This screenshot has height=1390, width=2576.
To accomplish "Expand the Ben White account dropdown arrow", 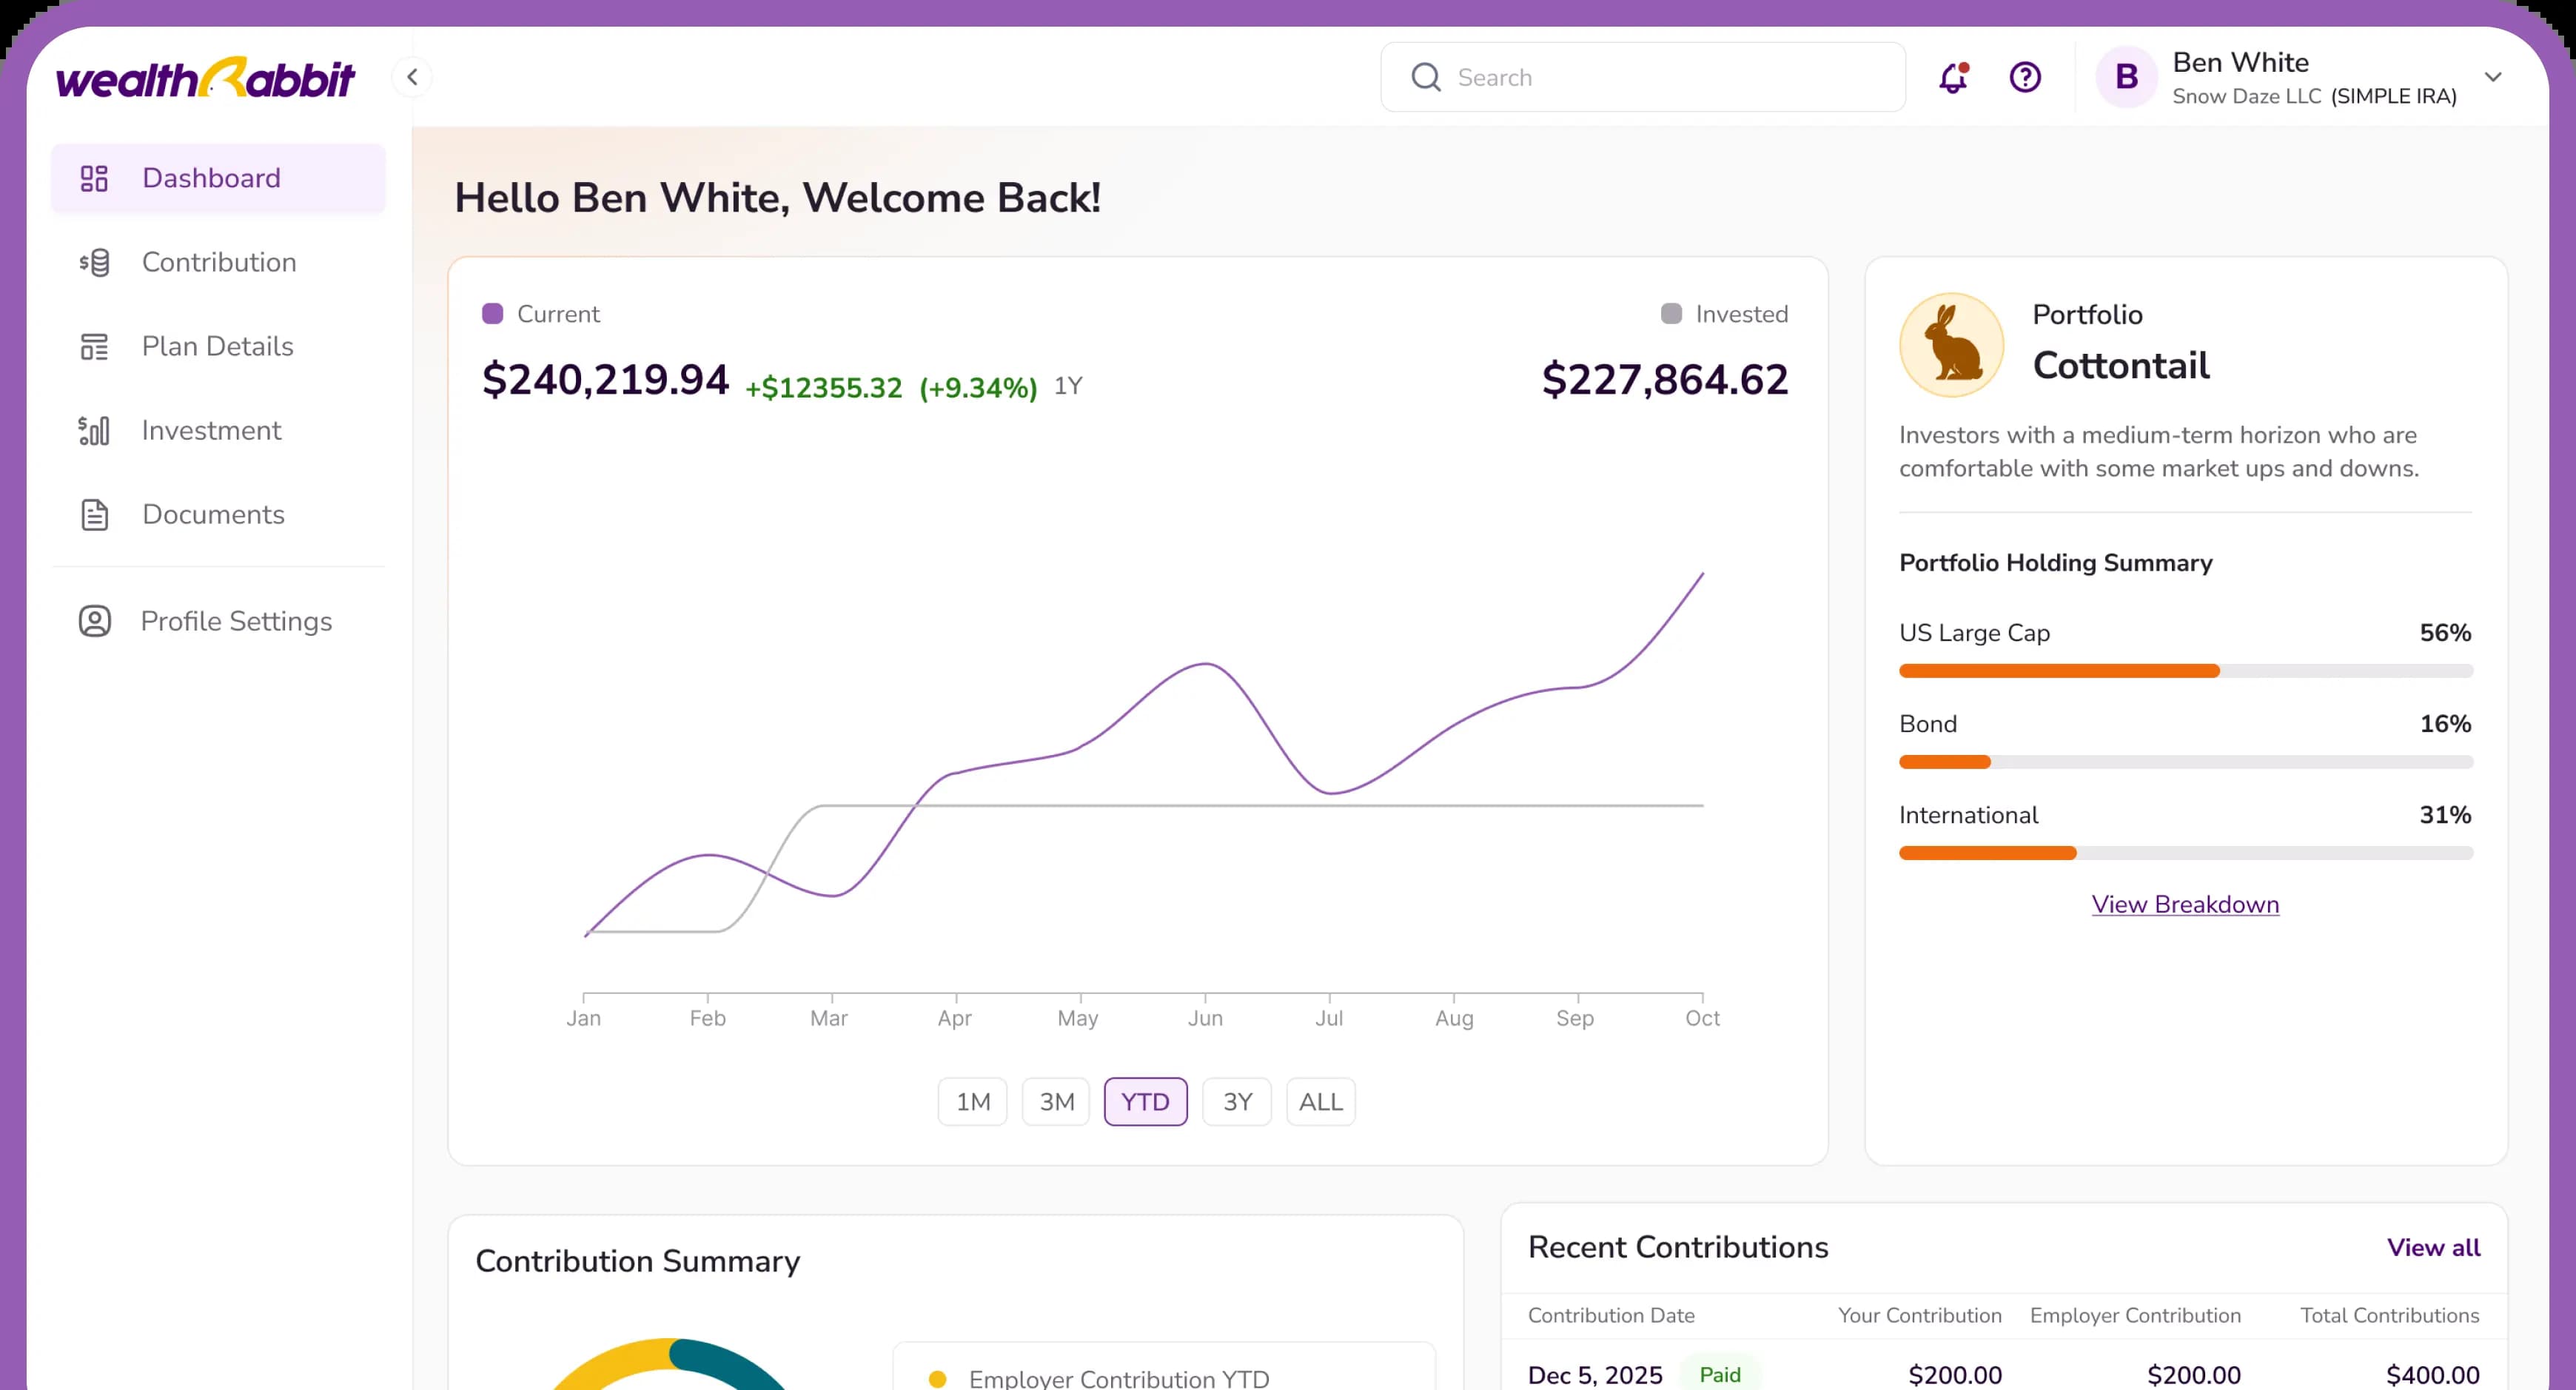I will tap(2493, 77).
